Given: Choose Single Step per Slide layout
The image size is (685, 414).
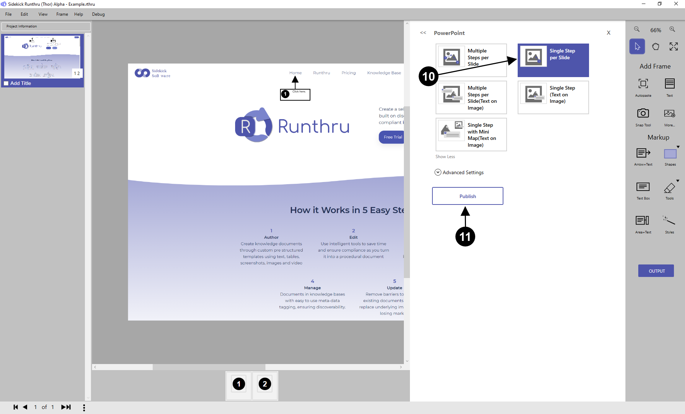Looking at the screenshot, I should (x=553, y=60).
